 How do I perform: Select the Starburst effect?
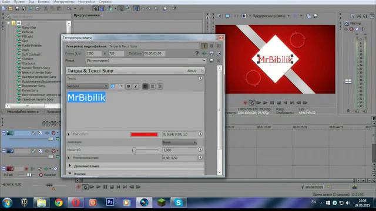tap(28, 63)
